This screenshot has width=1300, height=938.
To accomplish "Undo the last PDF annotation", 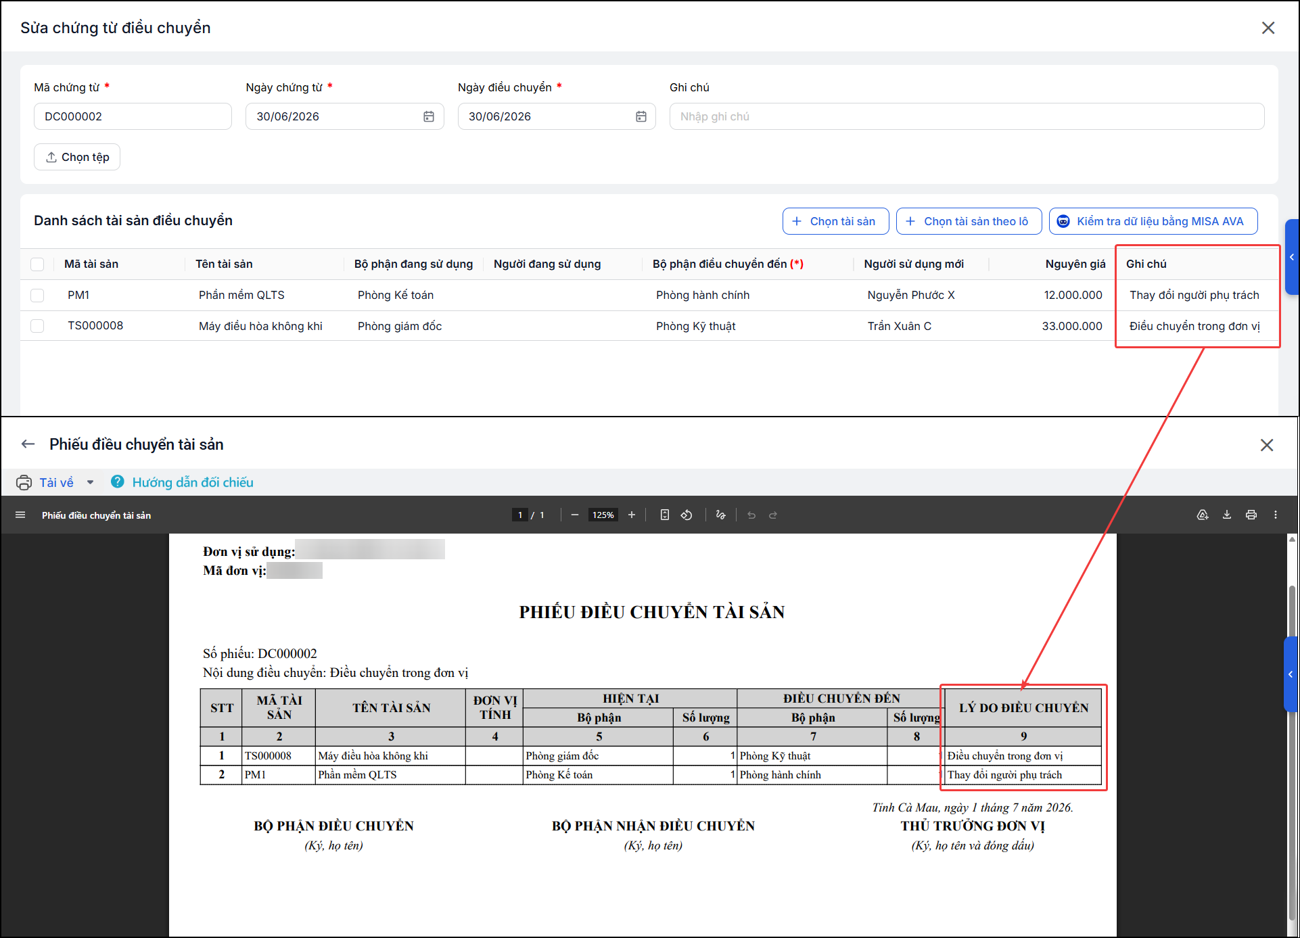I will click(x=751, y=515).
